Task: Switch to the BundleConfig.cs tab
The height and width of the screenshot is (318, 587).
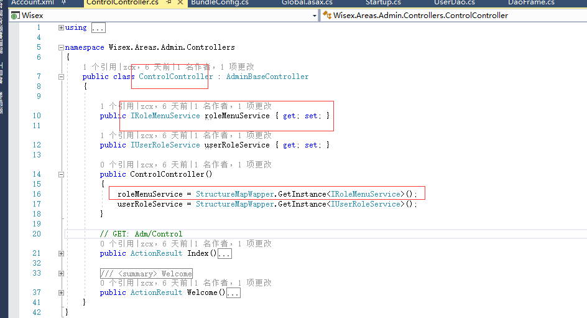Action: click(x=220, y=2)
